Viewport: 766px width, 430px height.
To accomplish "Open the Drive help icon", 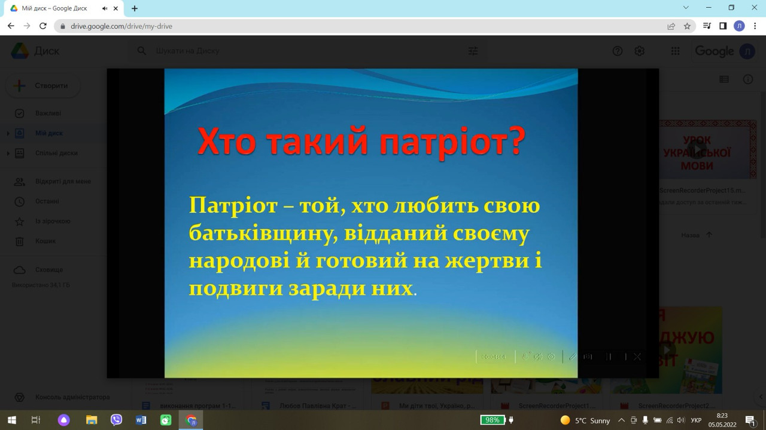I will click(617, 51).
